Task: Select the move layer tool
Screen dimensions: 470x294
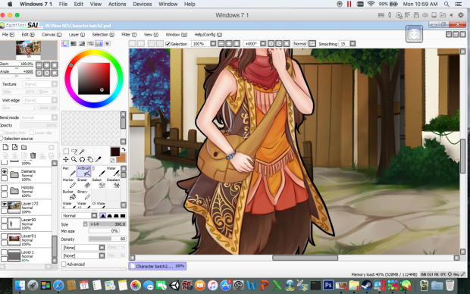Action: 66,159
